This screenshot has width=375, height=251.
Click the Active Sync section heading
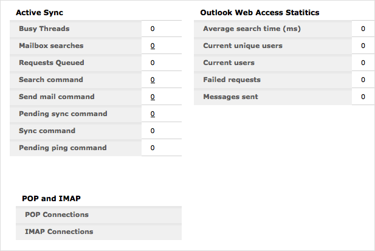(40, 12)
